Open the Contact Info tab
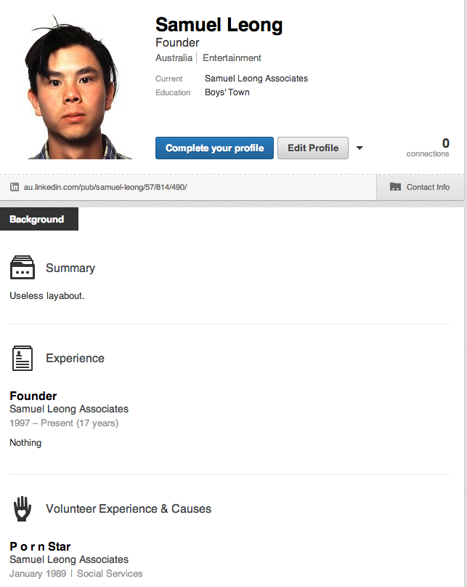 tap(420, 187)
